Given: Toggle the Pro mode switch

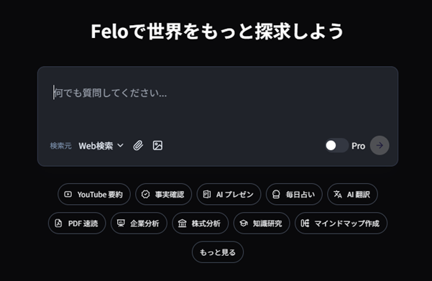Looking at the screenshot, I should (x=336, y=145).
